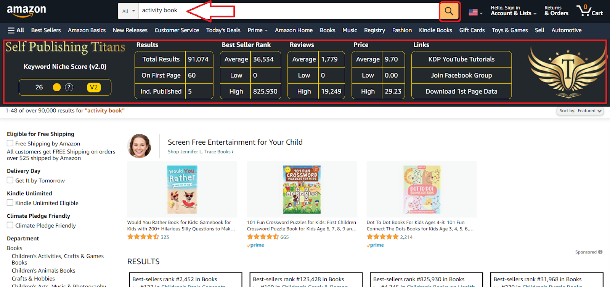Screen dimensions: 610x287
Task: Open the Would You Rather book cover
Action: coord(182,190)
